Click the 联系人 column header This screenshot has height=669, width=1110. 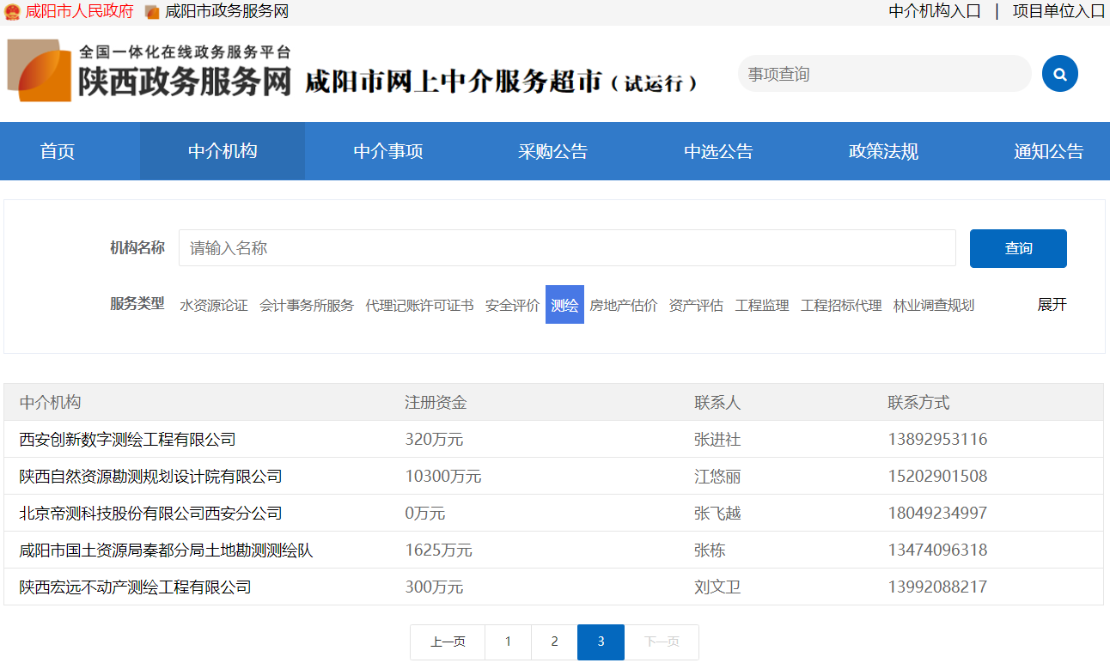click(x=717, y=402)
